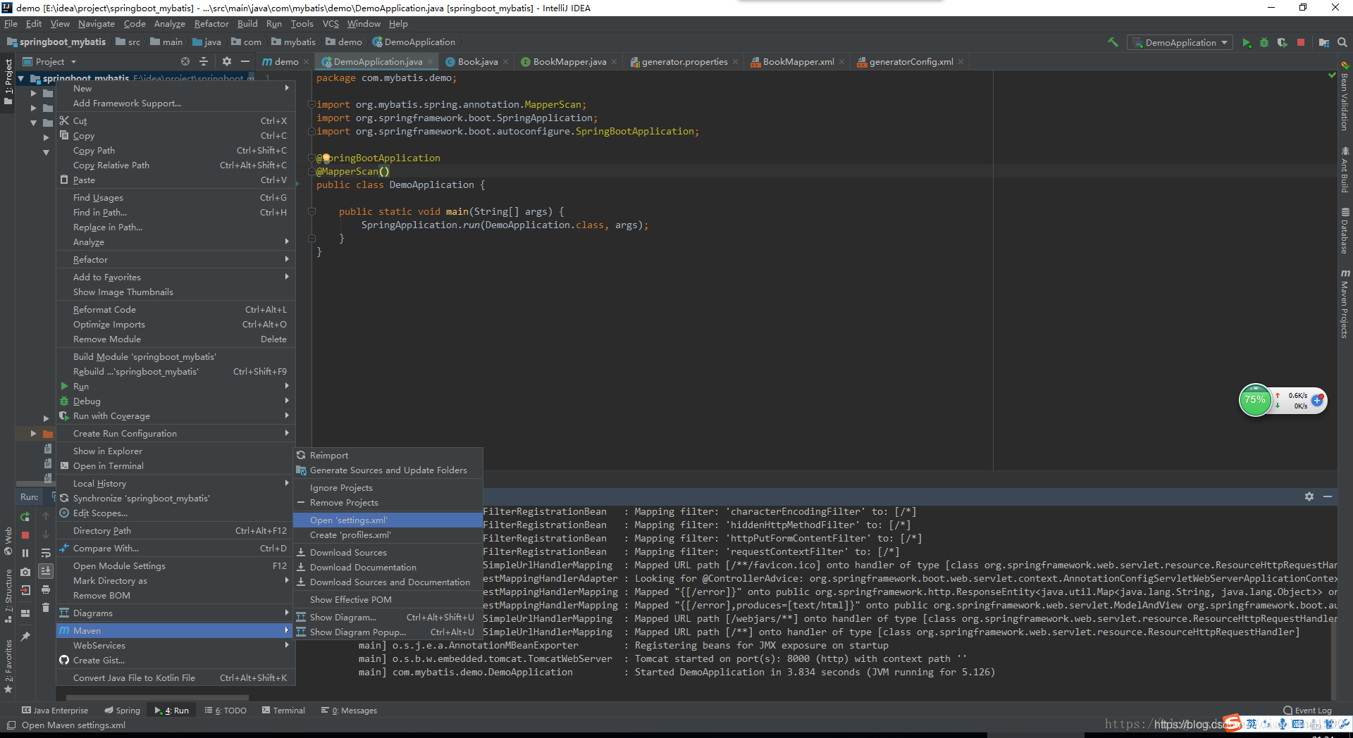This screenshot has height=738, width=1353.
Task: Collapse the springboot_mybatis root tree node
Action: tap(21, 79)
